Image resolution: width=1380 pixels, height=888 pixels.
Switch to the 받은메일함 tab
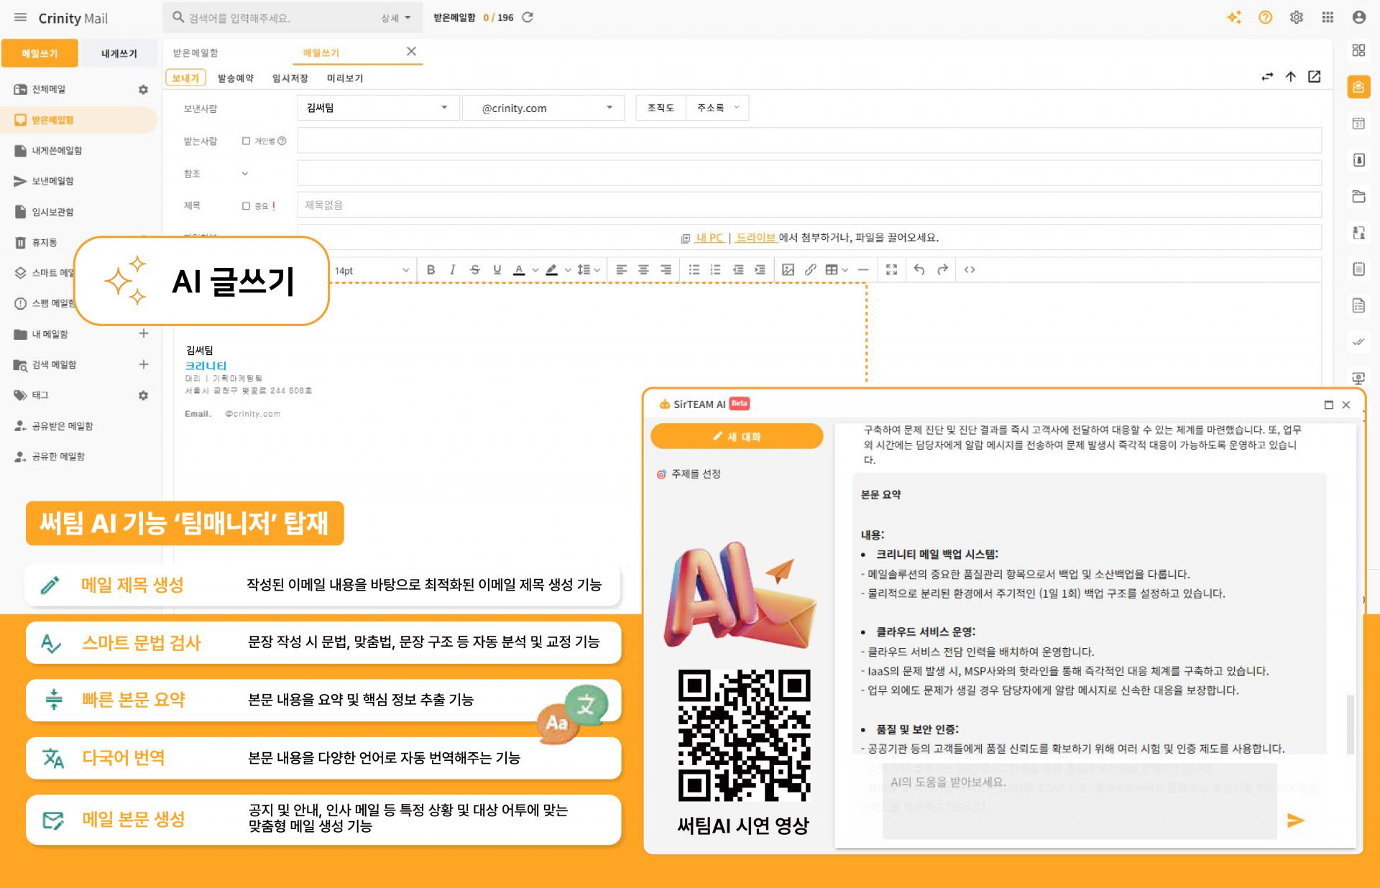click(x=195, y=52)
